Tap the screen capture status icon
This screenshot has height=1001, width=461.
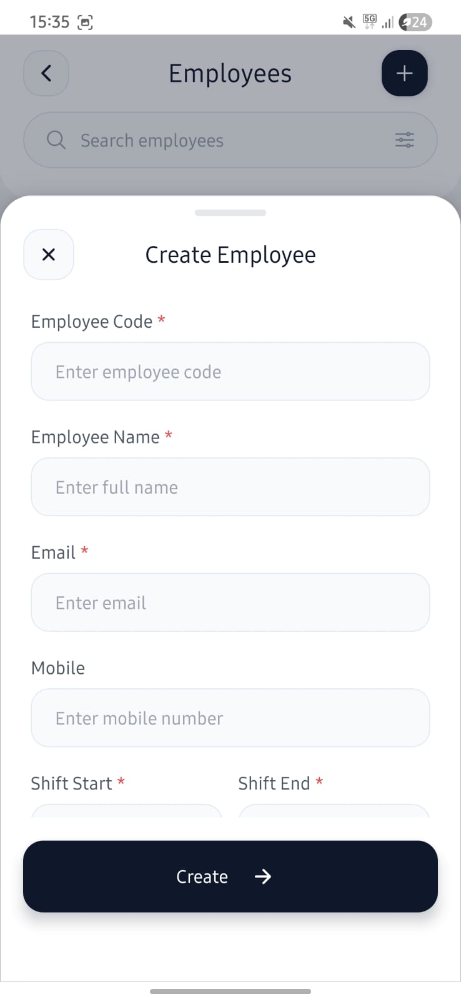85,23
